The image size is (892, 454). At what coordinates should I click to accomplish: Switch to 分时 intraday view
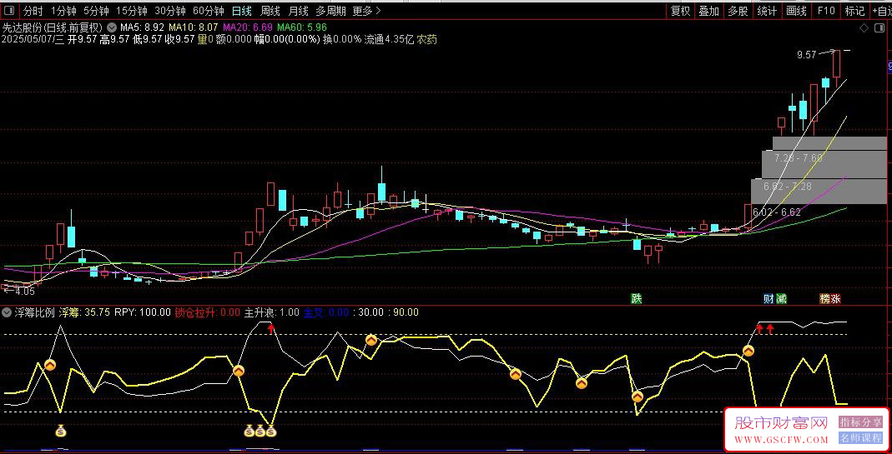33,10
